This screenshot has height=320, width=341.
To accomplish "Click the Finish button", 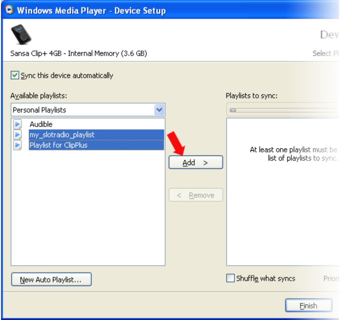I will 309,306.
